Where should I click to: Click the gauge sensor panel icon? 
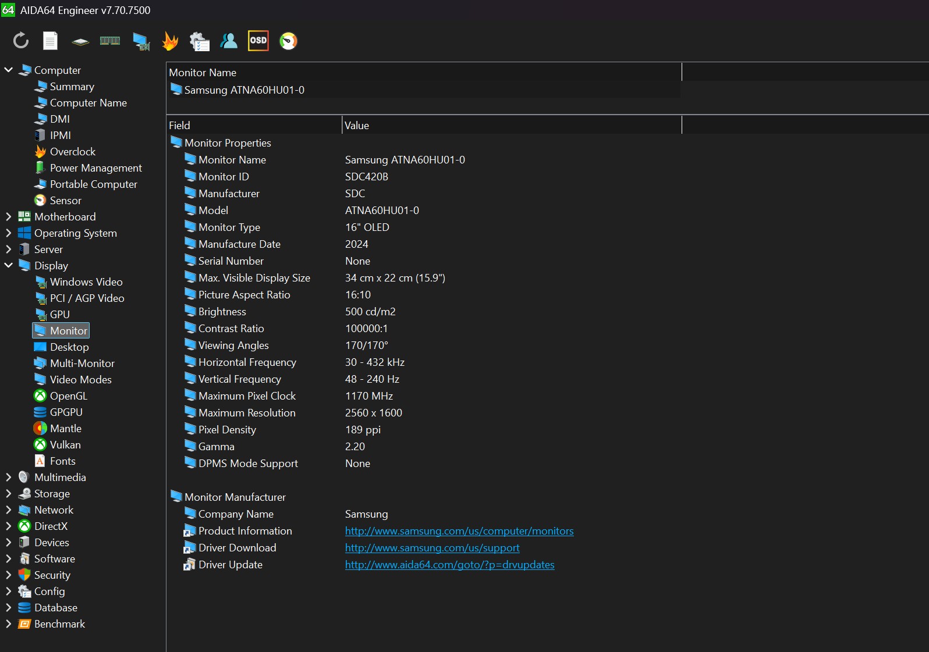tap(288, 41)
